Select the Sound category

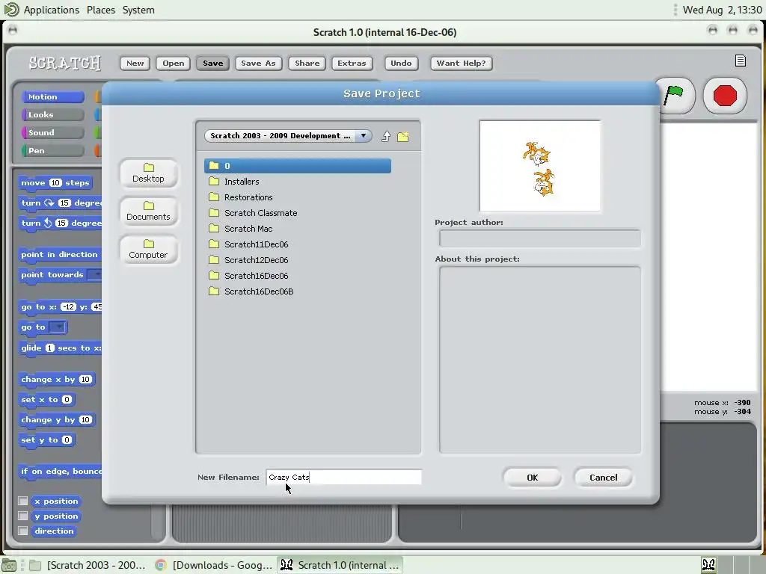click(x=53, y=133)
